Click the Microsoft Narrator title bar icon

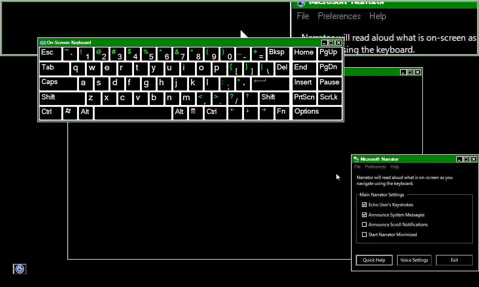coord(356,159)
